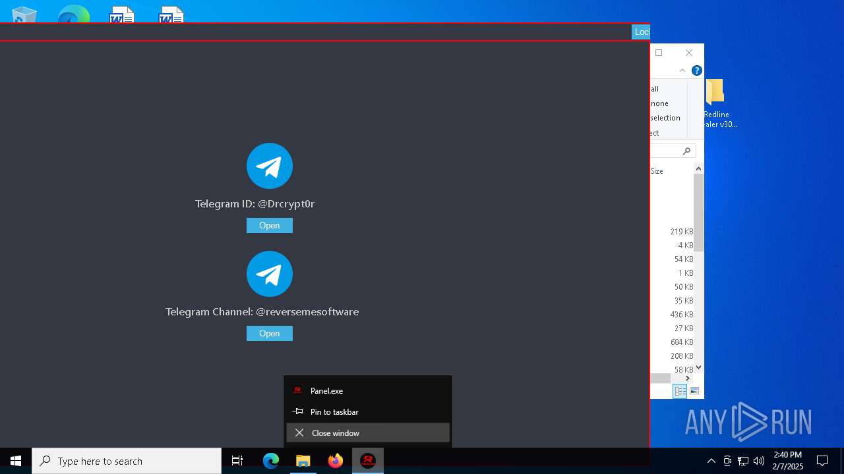The width and height of the screenshot is (844, 474).
Task: Select the 219 KB file row
Action: click(x=671, y=232)
